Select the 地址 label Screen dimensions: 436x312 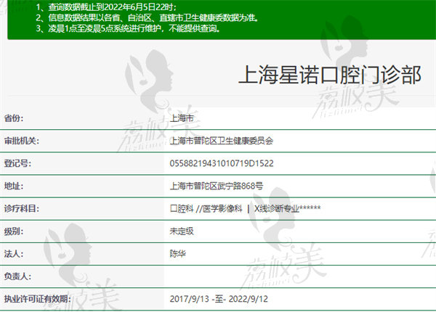[14, 186]
